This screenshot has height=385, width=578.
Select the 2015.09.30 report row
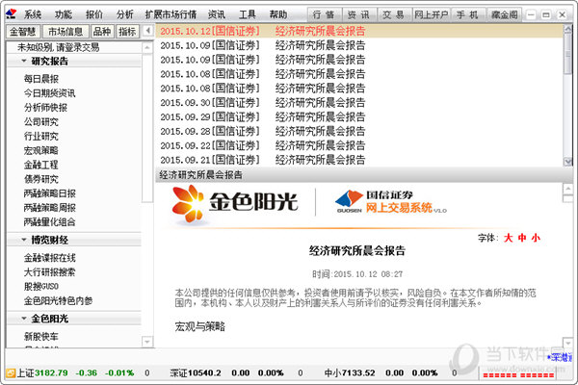click(x=359, y=102)
